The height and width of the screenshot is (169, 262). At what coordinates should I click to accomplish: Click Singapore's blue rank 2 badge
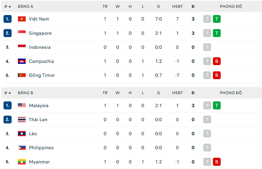click(x=8, y=33)
